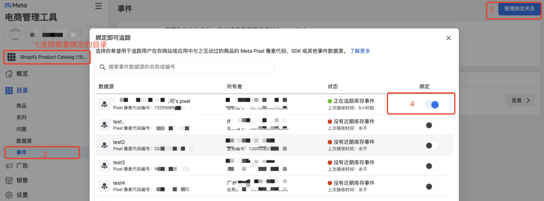
Task: Click the pixel icon for test、 row
Action: click(x=104, y=125)
